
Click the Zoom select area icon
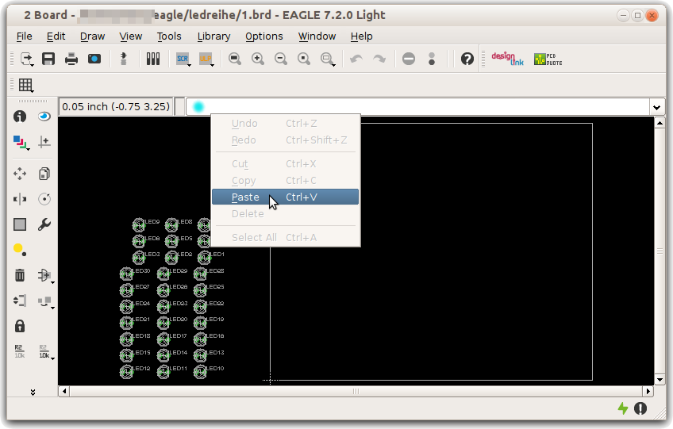point(328,59)
